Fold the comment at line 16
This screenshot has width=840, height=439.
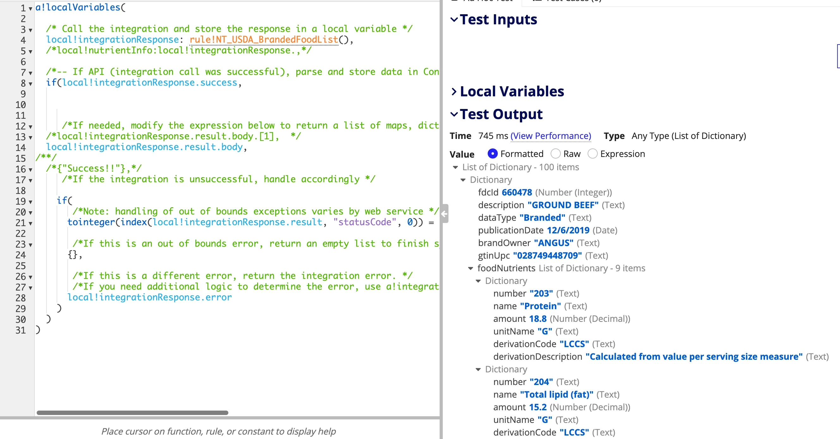tap(30, 170)
